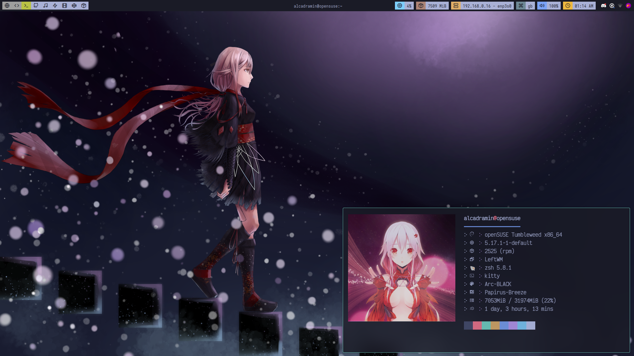Switch to the music note workspace
Viewport: 634px width, 356px height.
pos(45,6)
